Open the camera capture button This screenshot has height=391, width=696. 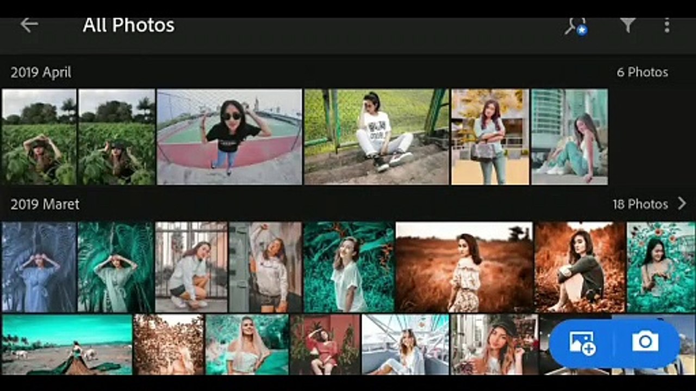coord(645,342)
